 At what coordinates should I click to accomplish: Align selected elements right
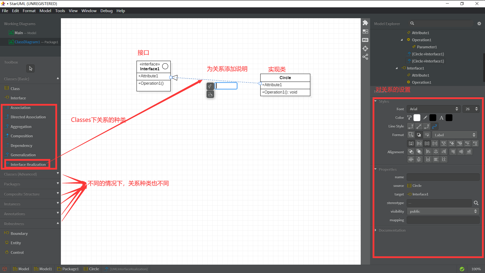444,152
